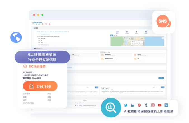This screenshot has height=123, width=189.
Task: Click the LinkedIn icon in bottom banner
Action: point(133,105)
